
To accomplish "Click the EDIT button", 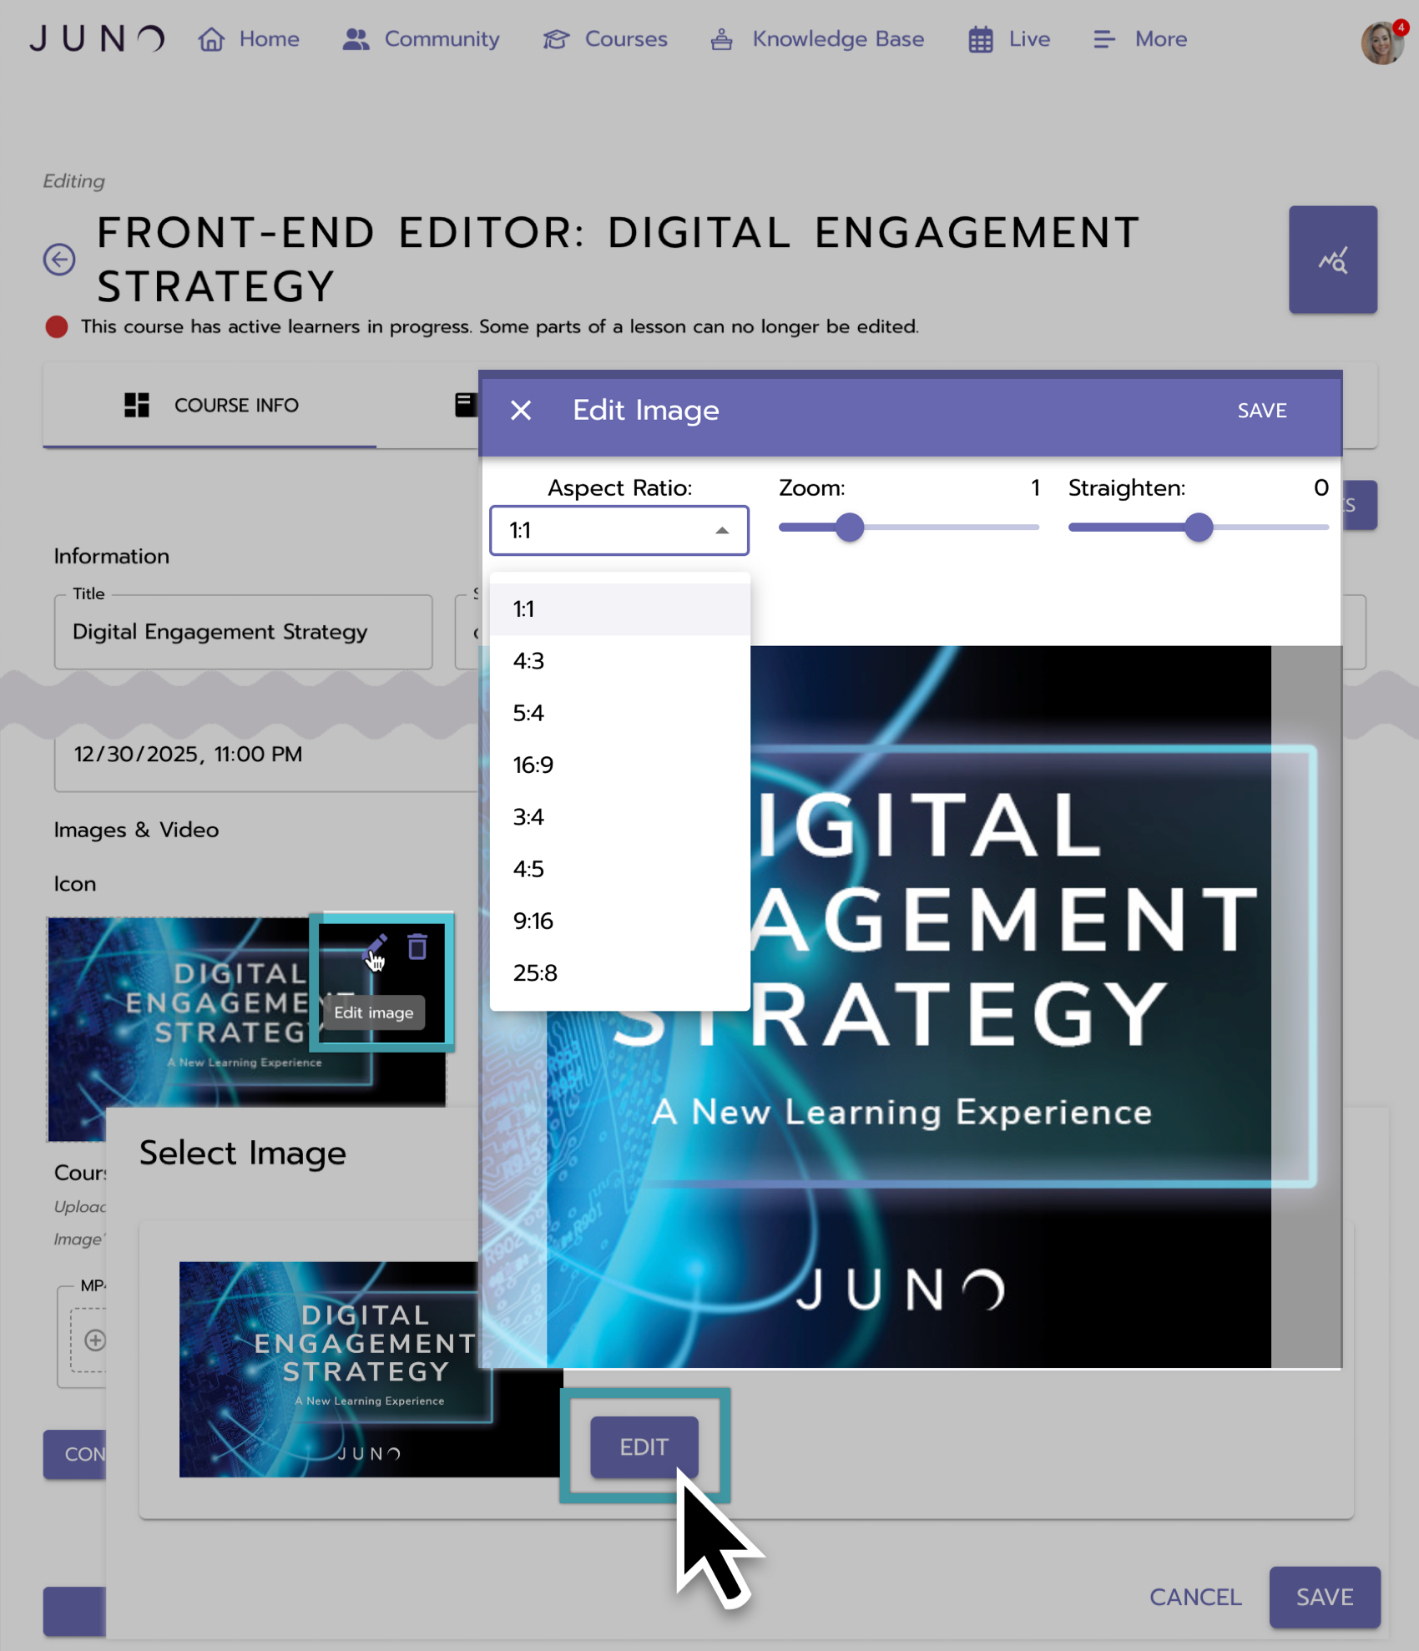I will click(x=644, y=1447).
